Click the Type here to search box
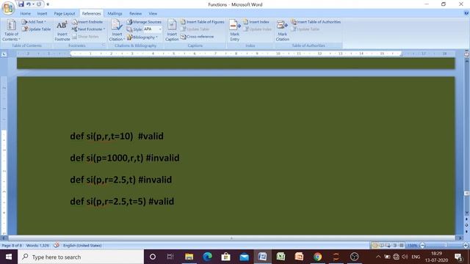Screen dimensions: 470x264 click(81, 257)
